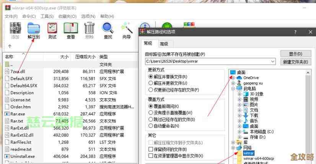Expand the OneDrive tree node
Viewport: 316px width, 164px height.
pyautogui.click(x=233, y=78)
